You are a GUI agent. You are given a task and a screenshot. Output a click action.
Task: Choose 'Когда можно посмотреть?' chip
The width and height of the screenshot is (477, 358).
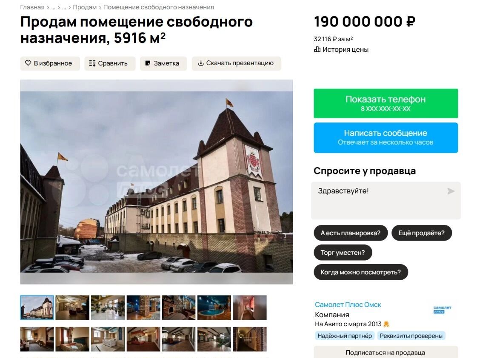click(x=361, y=272)
